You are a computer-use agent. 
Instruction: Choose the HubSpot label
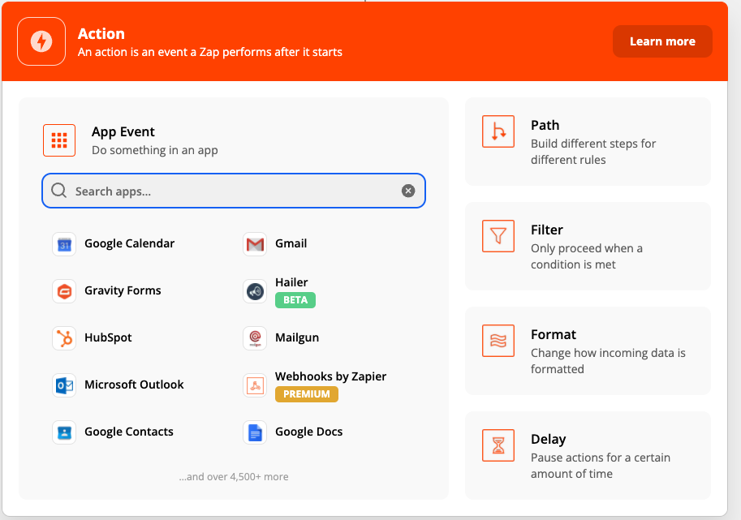click(x=108, y=337)
